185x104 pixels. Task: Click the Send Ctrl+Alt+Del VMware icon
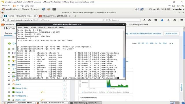point(22,6)
